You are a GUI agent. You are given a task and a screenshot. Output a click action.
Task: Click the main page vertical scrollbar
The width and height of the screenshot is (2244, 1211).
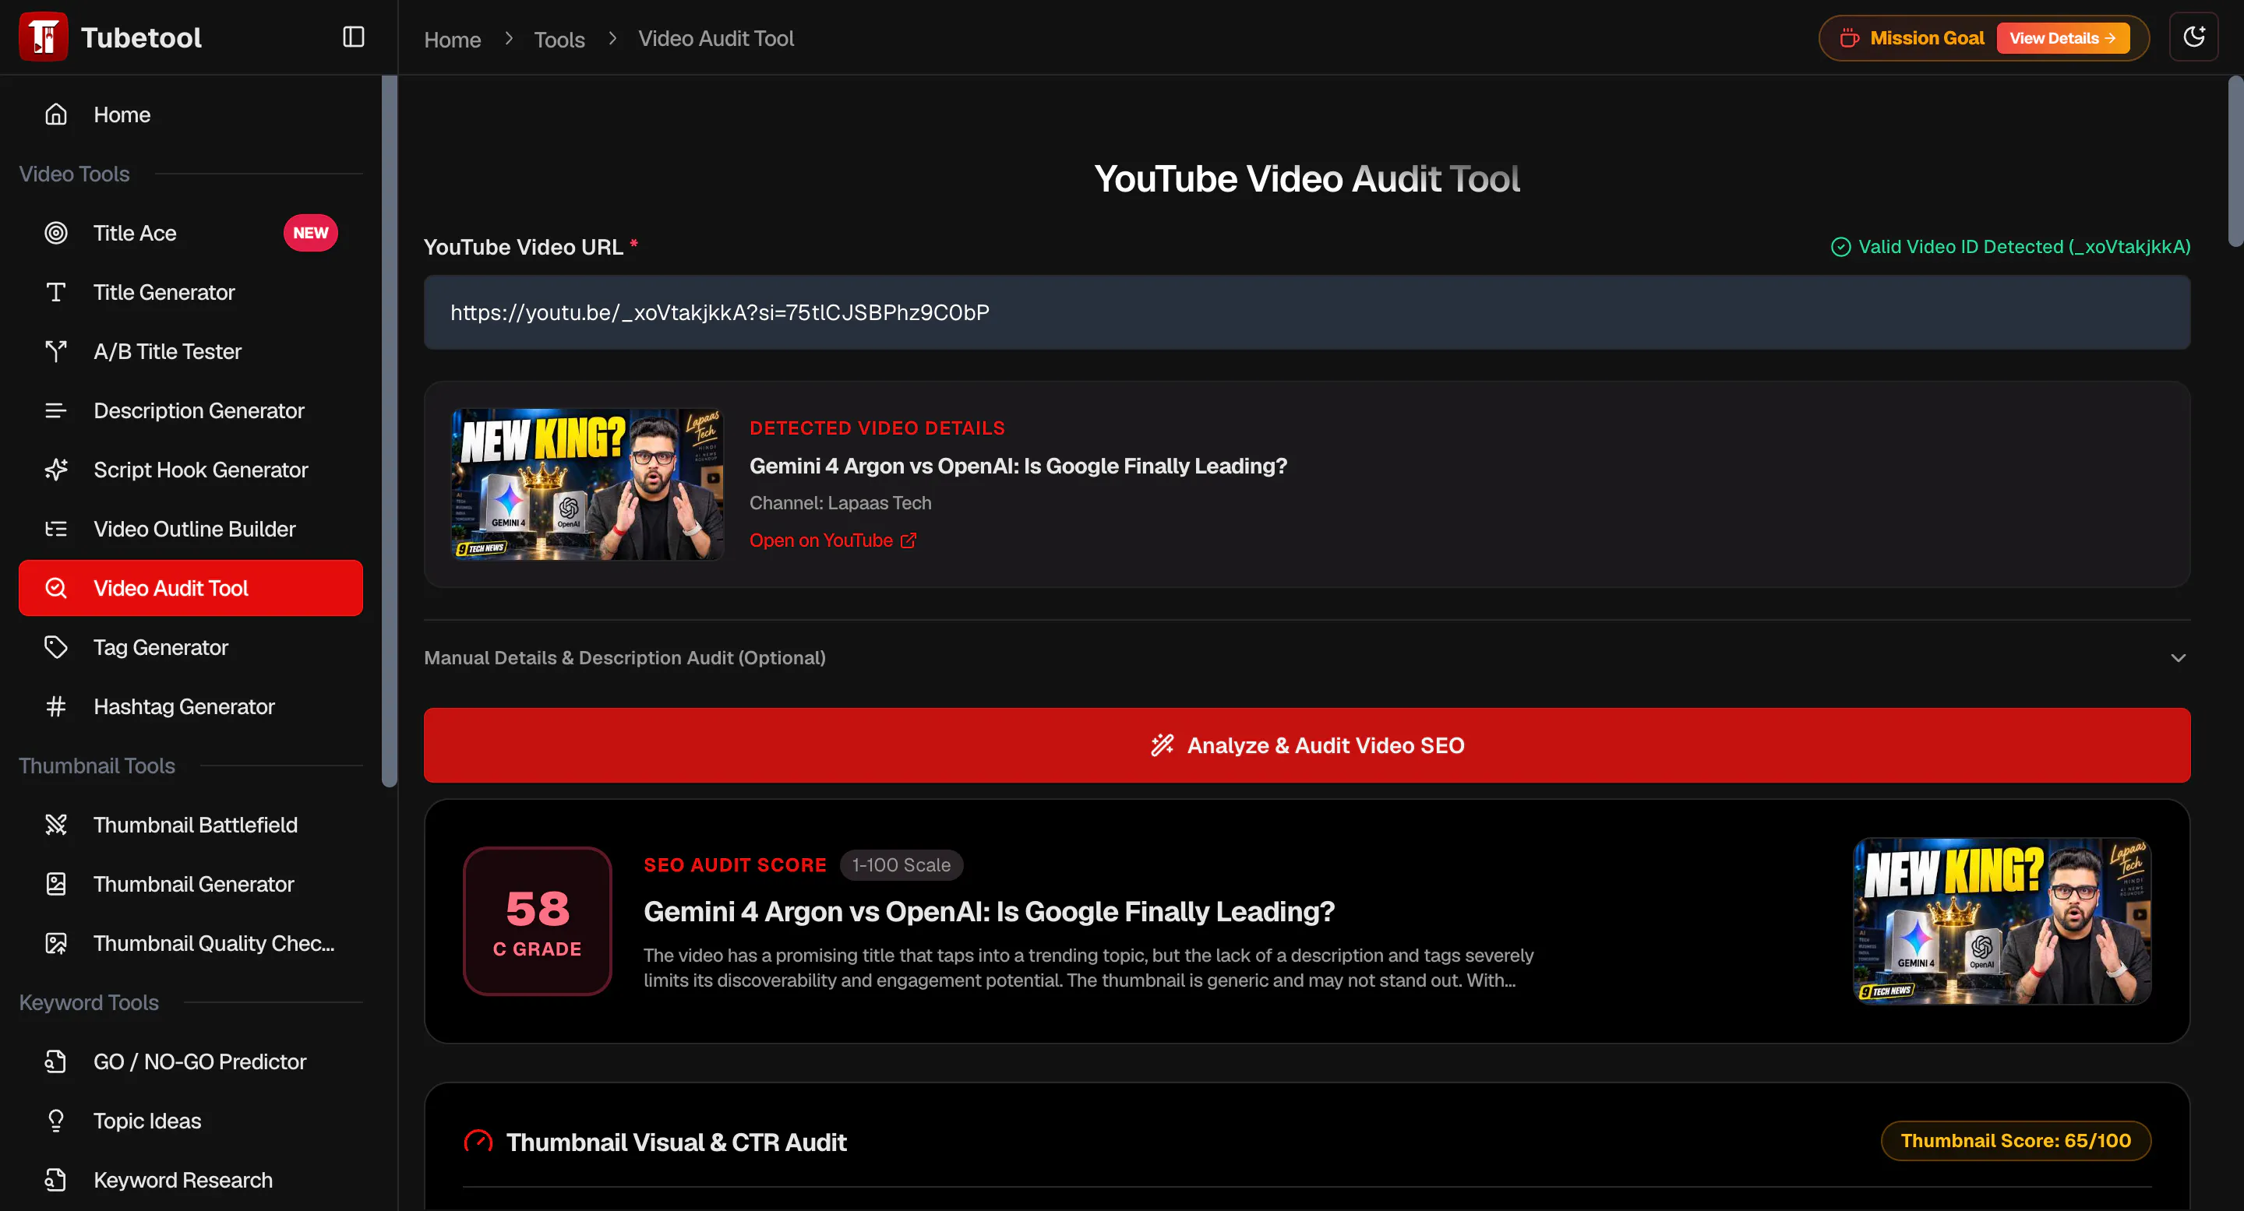pyautogui.click(x=2235, y=161)
